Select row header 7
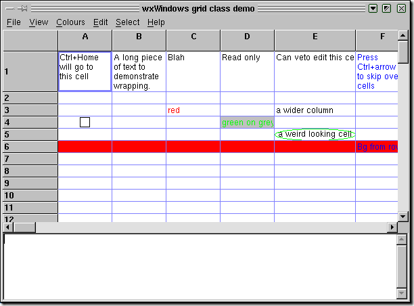 point(30,159)
